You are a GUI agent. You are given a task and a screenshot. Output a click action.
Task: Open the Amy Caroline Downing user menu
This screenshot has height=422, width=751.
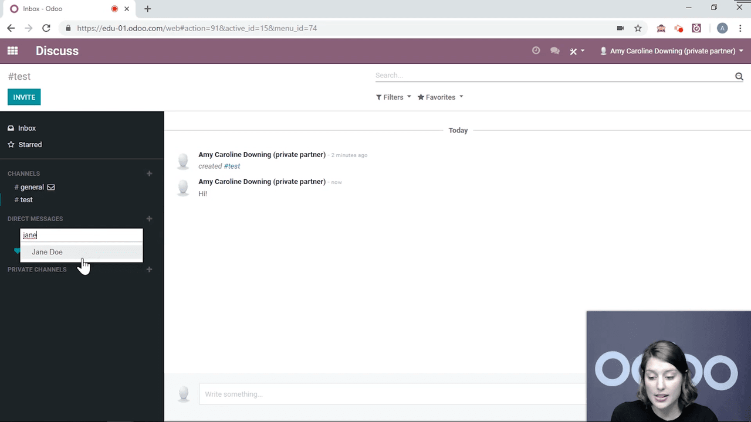point(671,51)
